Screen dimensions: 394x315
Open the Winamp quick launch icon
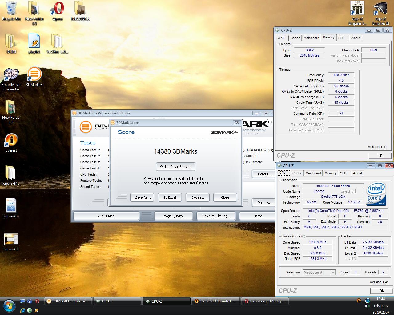point(37,310)
